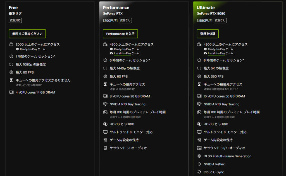Click the Free plan title

(13, 8)
